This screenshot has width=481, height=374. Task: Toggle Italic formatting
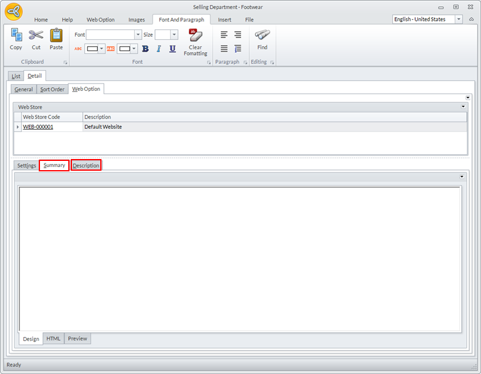click(159, 49)
